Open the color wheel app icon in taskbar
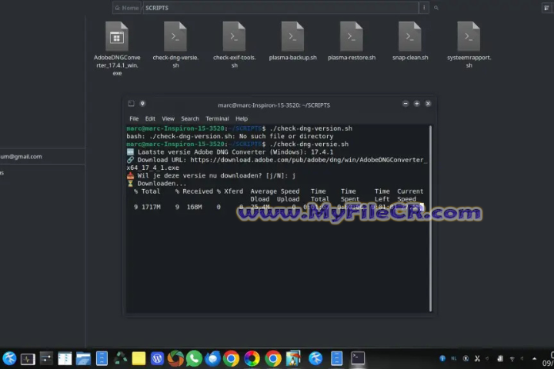Viewport: 554px width, 369px height. click(x=252, y=359)
